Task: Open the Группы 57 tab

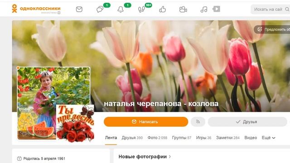Action: 182,138
